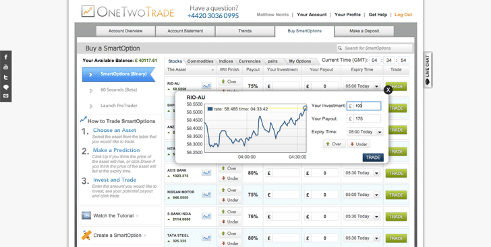This screenshot has width=491, height=247.
Task: Click TRADE button for AXIS BANK
Action: click(396, 173)
